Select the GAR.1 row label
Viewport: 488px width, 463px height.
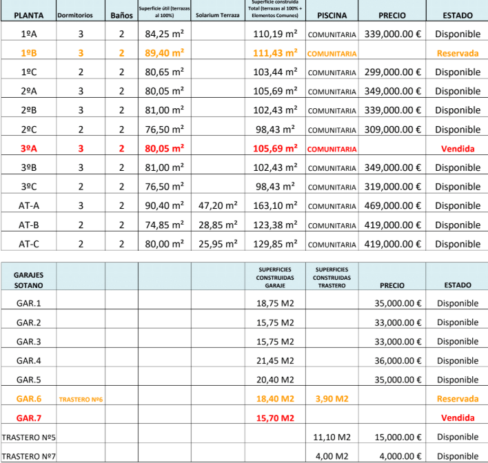[x=28, y=303]
